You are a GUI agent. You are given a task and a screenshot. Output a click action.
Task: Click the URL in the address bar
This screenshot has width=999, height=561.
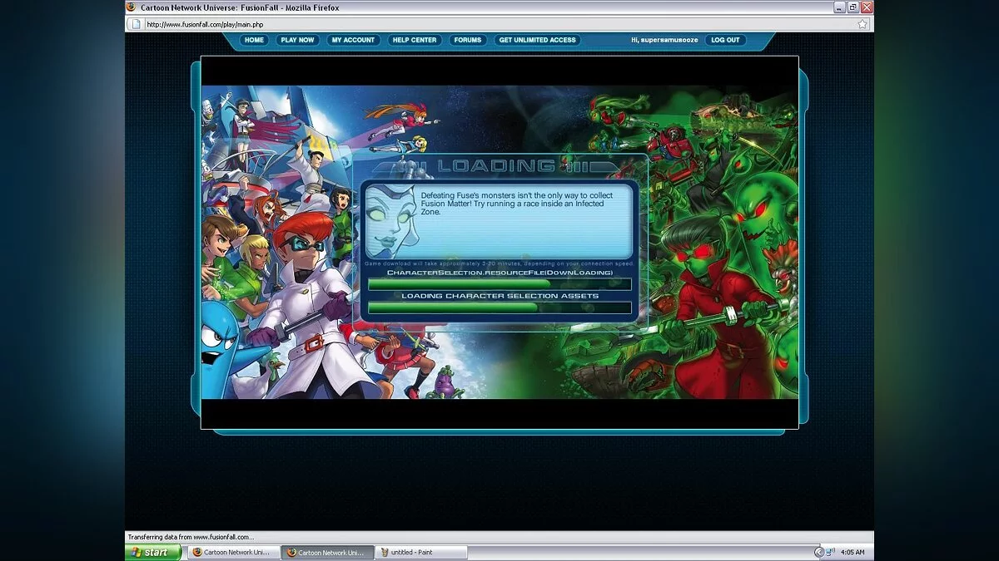pyautogui.click(x=204, y=24)
